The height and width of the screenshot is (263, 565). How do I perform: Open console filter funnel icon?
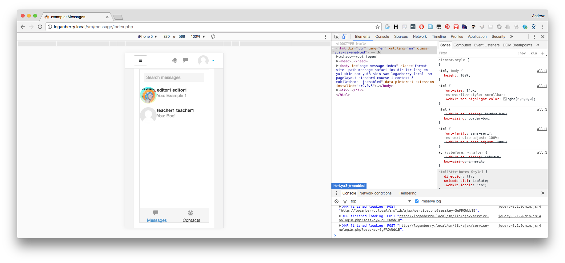click(345, 201)
